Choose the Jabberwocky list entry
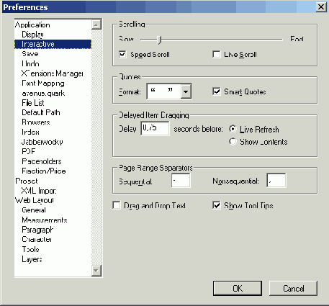This screenshot has width=329, height=306. pyautogui.click(x=42, y=142)
